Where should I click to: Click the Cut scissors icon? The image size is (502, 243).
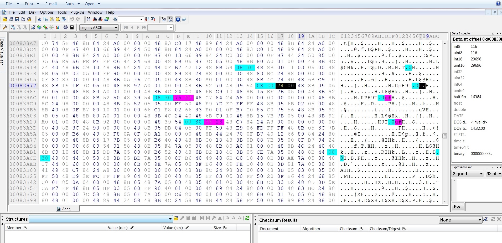pyautogui.click(x=39, y=19)
